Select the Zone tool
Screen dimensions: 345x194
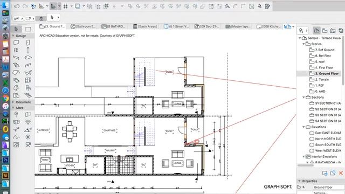16,95
